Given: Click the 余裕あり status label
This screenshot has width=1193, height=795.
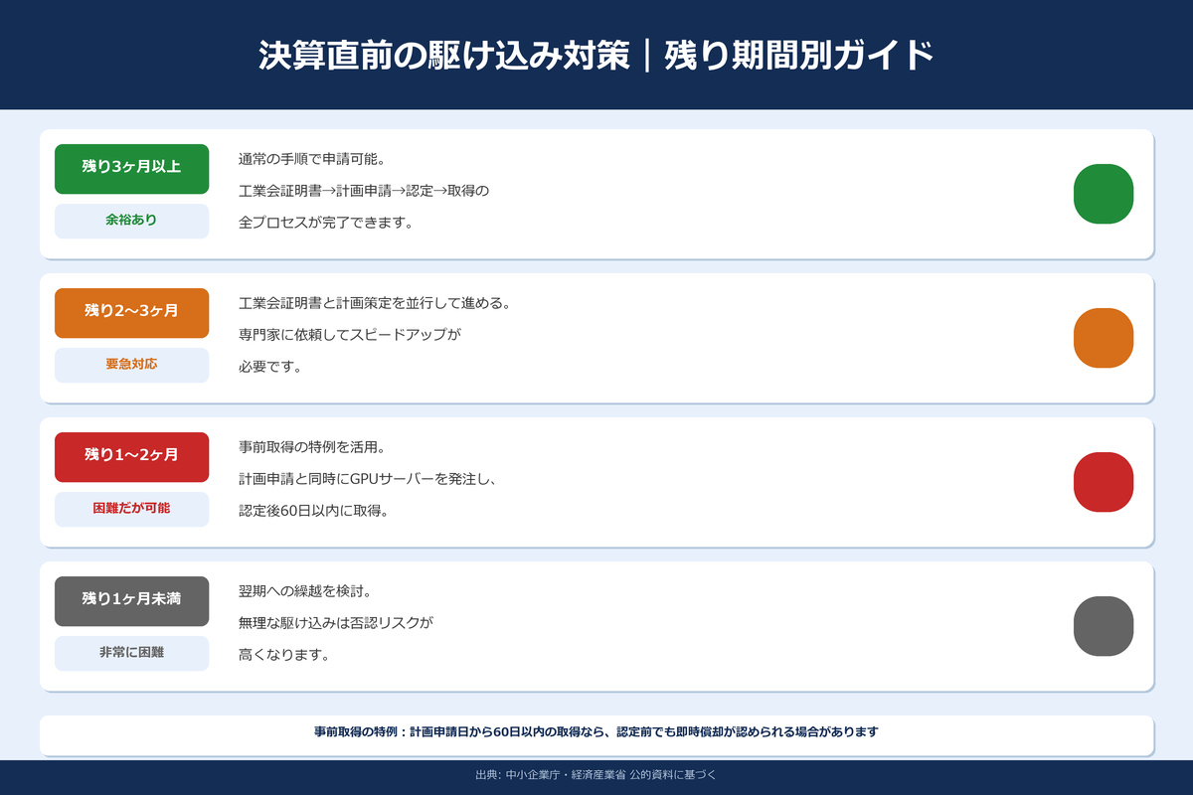Looking at the screenshot, I should click(131, 221).
